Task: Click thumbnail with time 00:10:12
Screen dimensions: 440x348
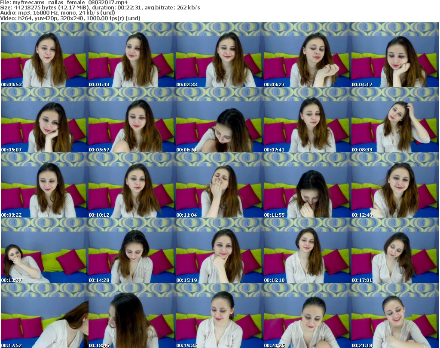Action: pyautogui.click(x=132, y=185)
